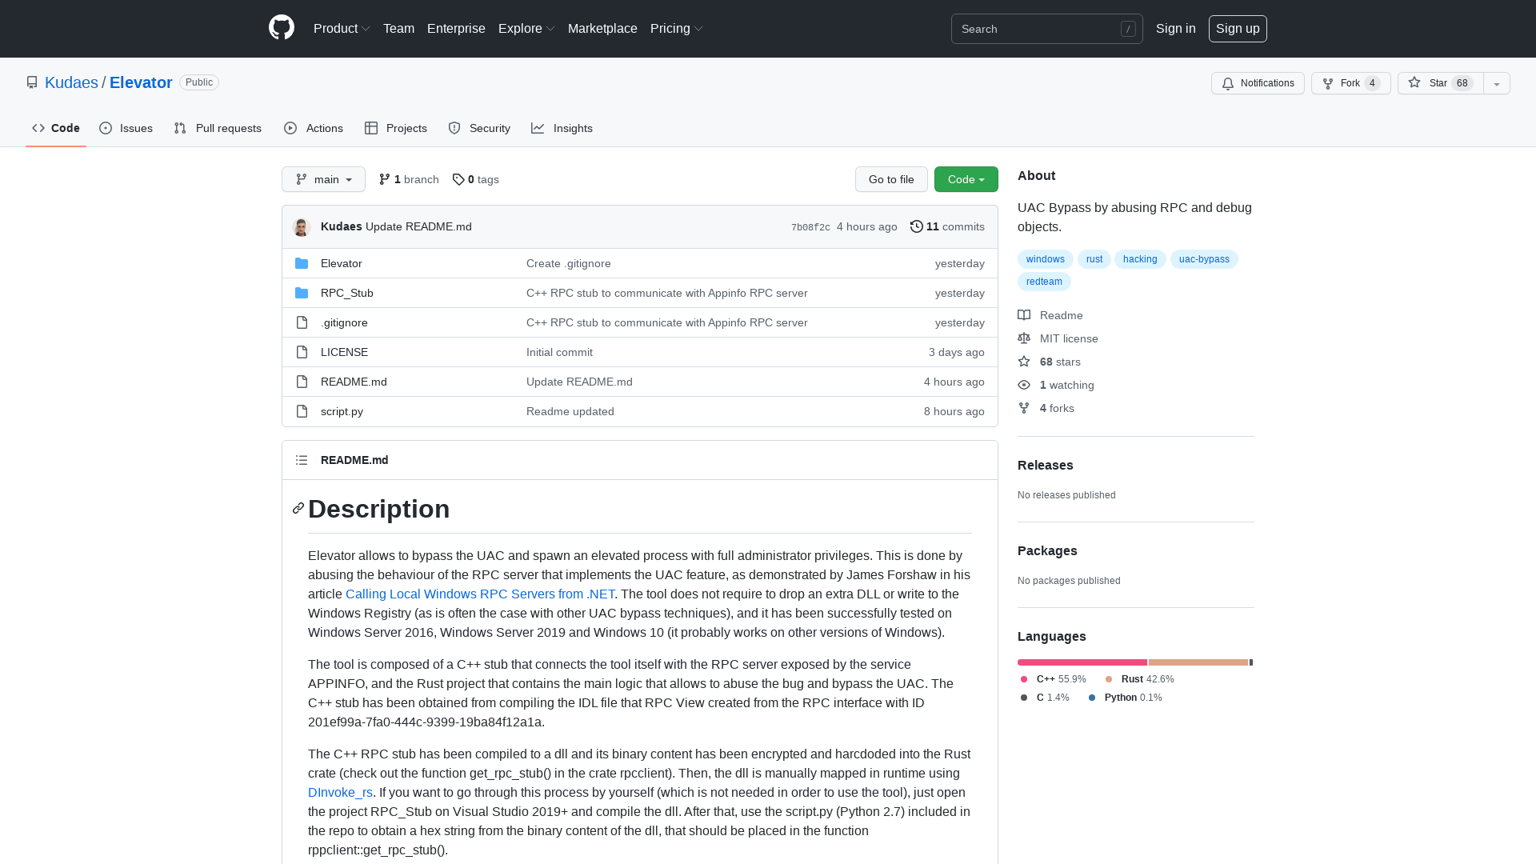Open the README table of contents icon
The height and width of the screenshot is (864, 1536).
[x=302, y=460]
